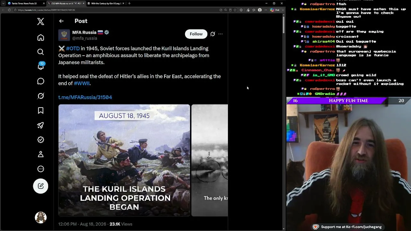Viewport: 411px width, 231px height.
Task: Open the Profile person icon
Action: pos(40,154)
